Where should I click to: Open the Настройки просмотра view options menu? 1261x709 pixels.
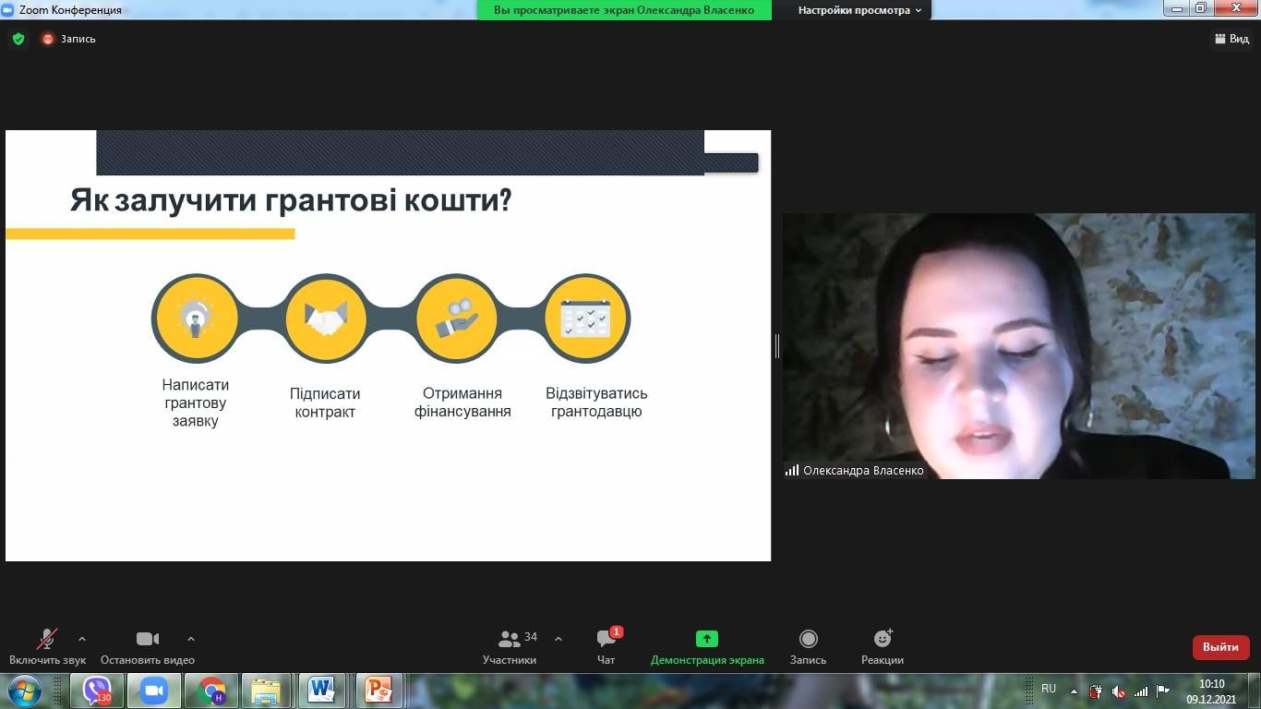pos(859,10)
